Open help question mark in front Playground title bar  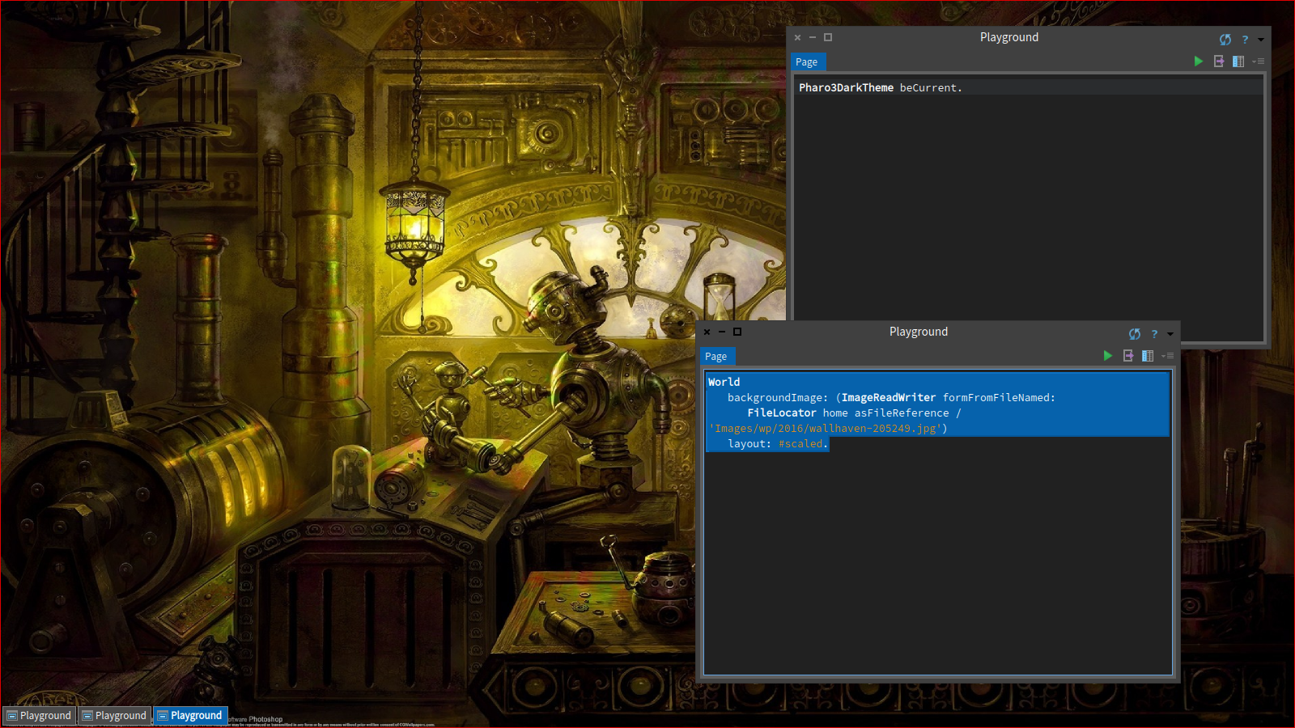(1154, 333)
